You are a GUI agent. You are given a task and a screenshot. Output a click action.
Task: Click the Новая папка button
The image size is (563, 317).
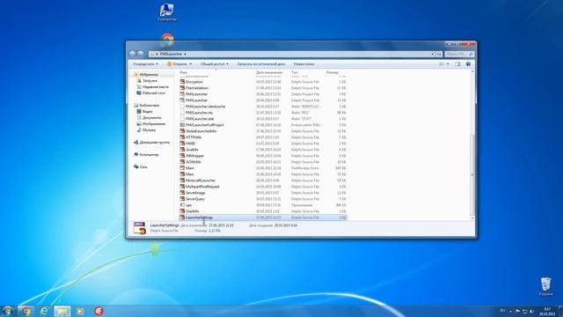click(x=303, y=64)
